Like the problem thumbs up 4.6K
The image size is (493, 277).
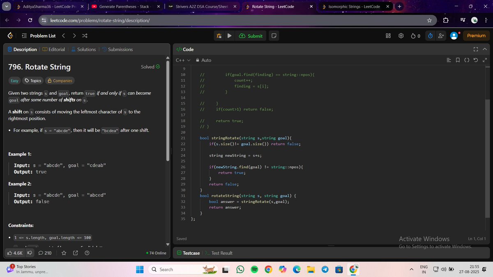click(x=15, y=253)
